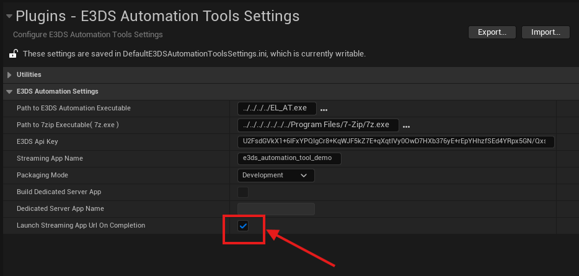Click the Streaming App Name input field
The height and width of the screenshot is (276, 579).
(x=289, y=158)
